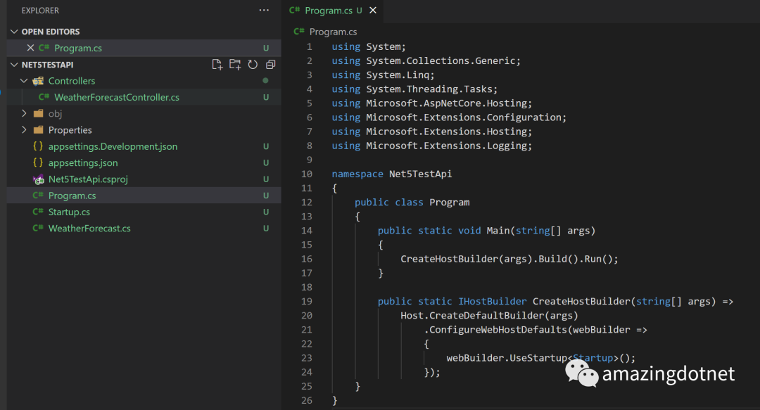Click 'Microsoft.AspNetCore.Hosting' on line 5
Screen dimensions: 760x410
[x=446, y=103]
